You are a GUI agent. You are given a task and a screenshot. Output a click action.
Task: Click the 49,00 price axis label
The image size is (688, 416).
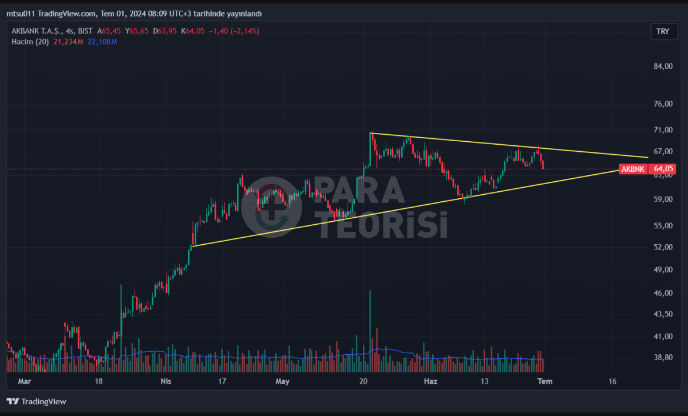tap(663, 269)
